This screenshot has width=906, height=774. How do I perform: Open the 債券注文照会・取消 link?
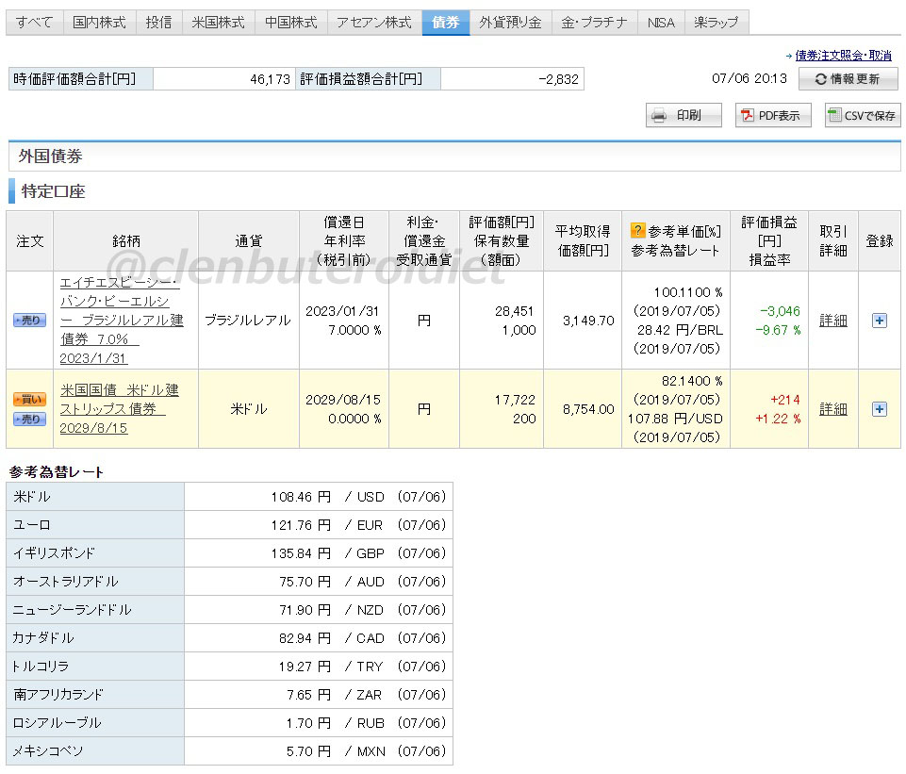[843, 56]
